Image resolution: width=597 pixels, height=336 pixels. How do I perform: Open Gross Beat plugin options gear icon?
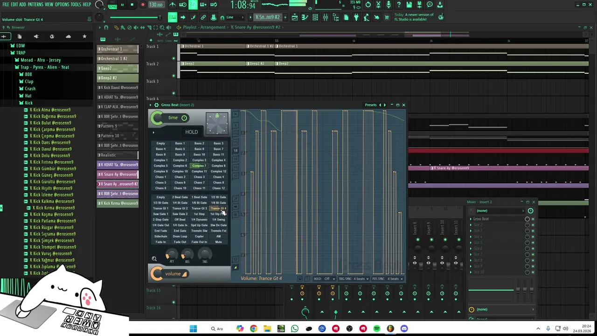156,105
